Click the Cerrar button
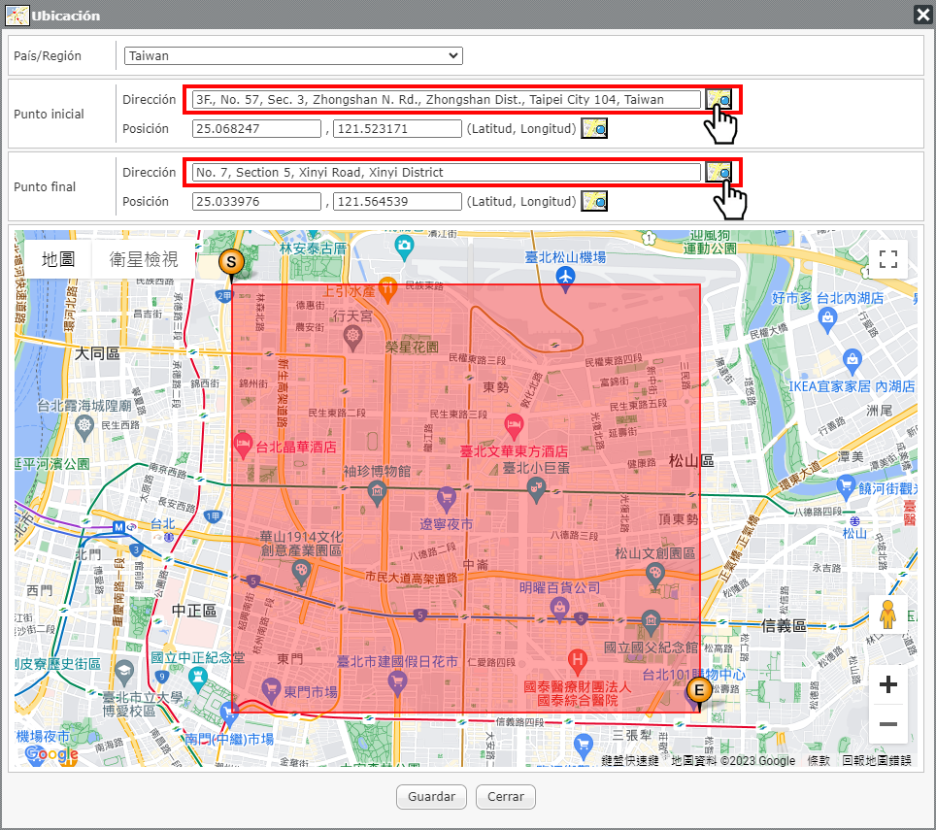936x830 pixels. click(506, 797)
